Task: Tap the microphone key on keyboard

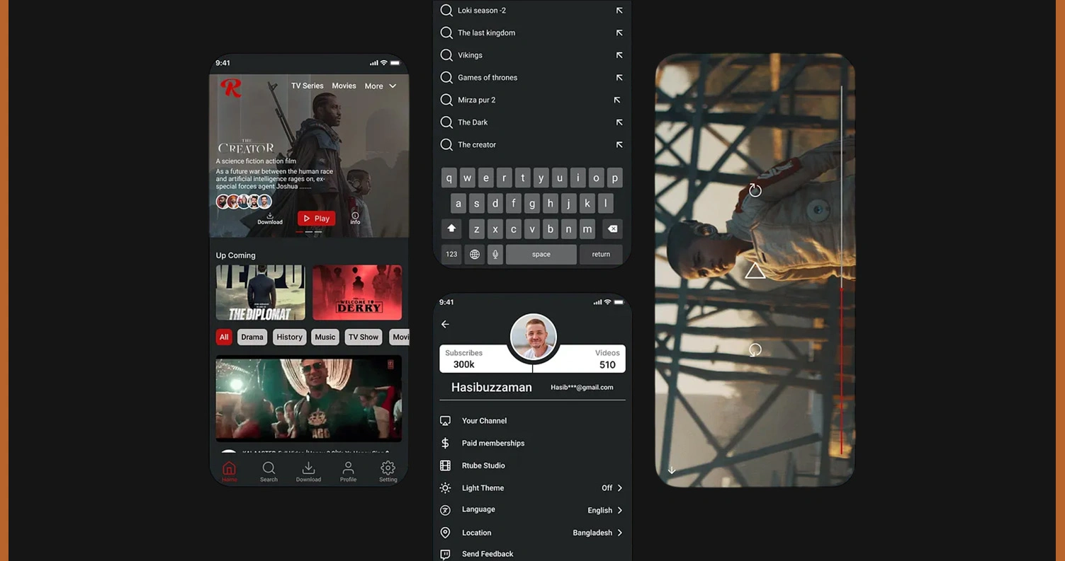Action: pyautogui.click(x=495, y=254)
